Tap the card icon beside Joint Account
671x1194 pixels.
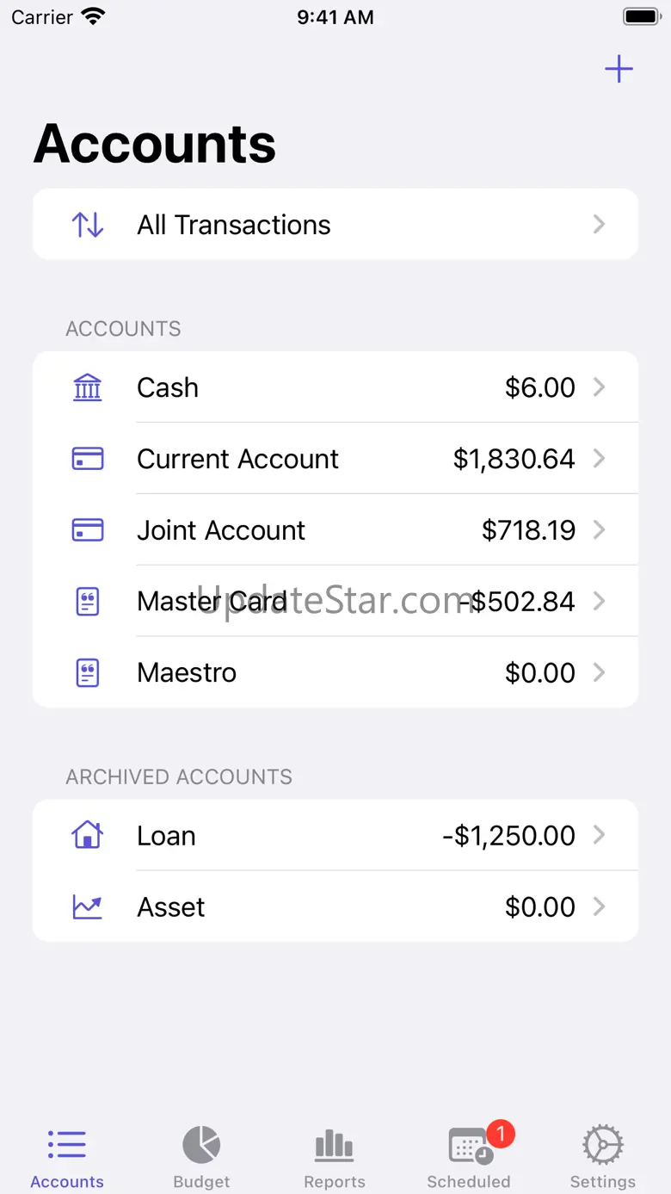coord(87,530)
